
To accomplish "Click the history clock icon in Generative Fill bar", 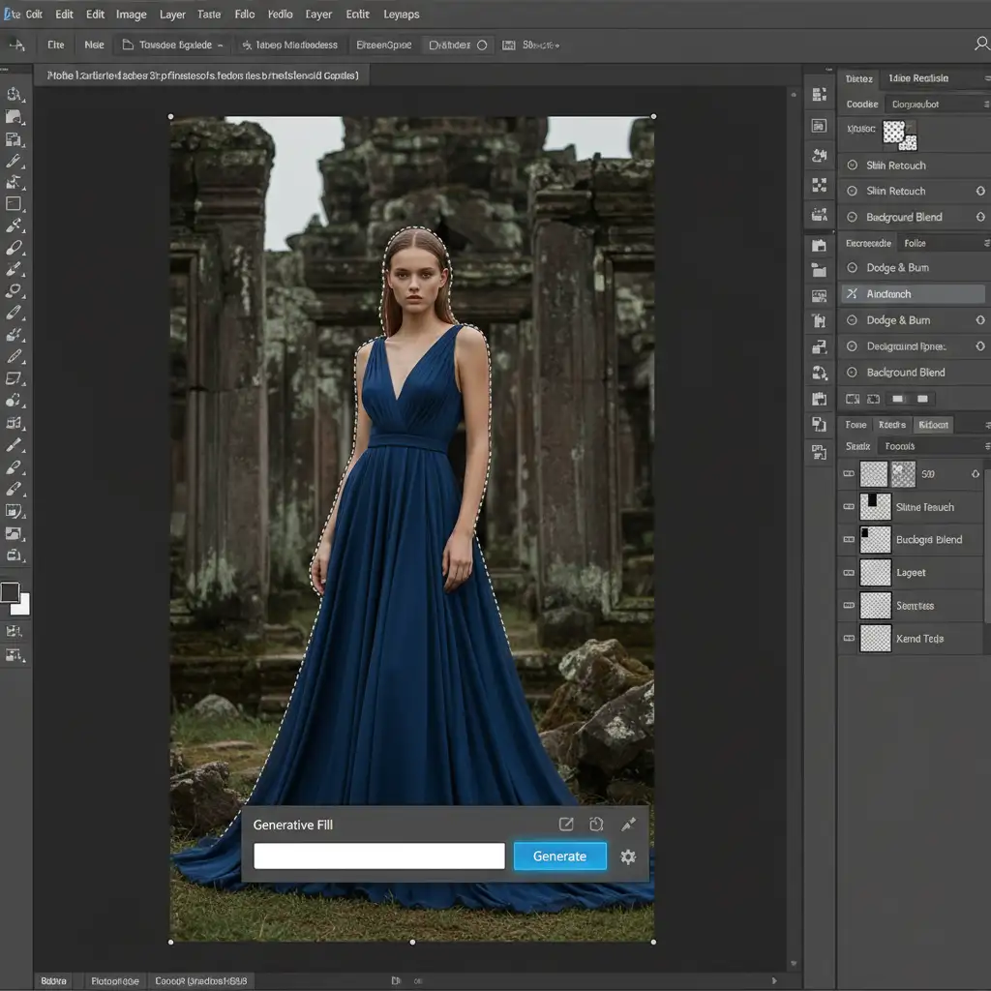I will click(x=596, y=825).
